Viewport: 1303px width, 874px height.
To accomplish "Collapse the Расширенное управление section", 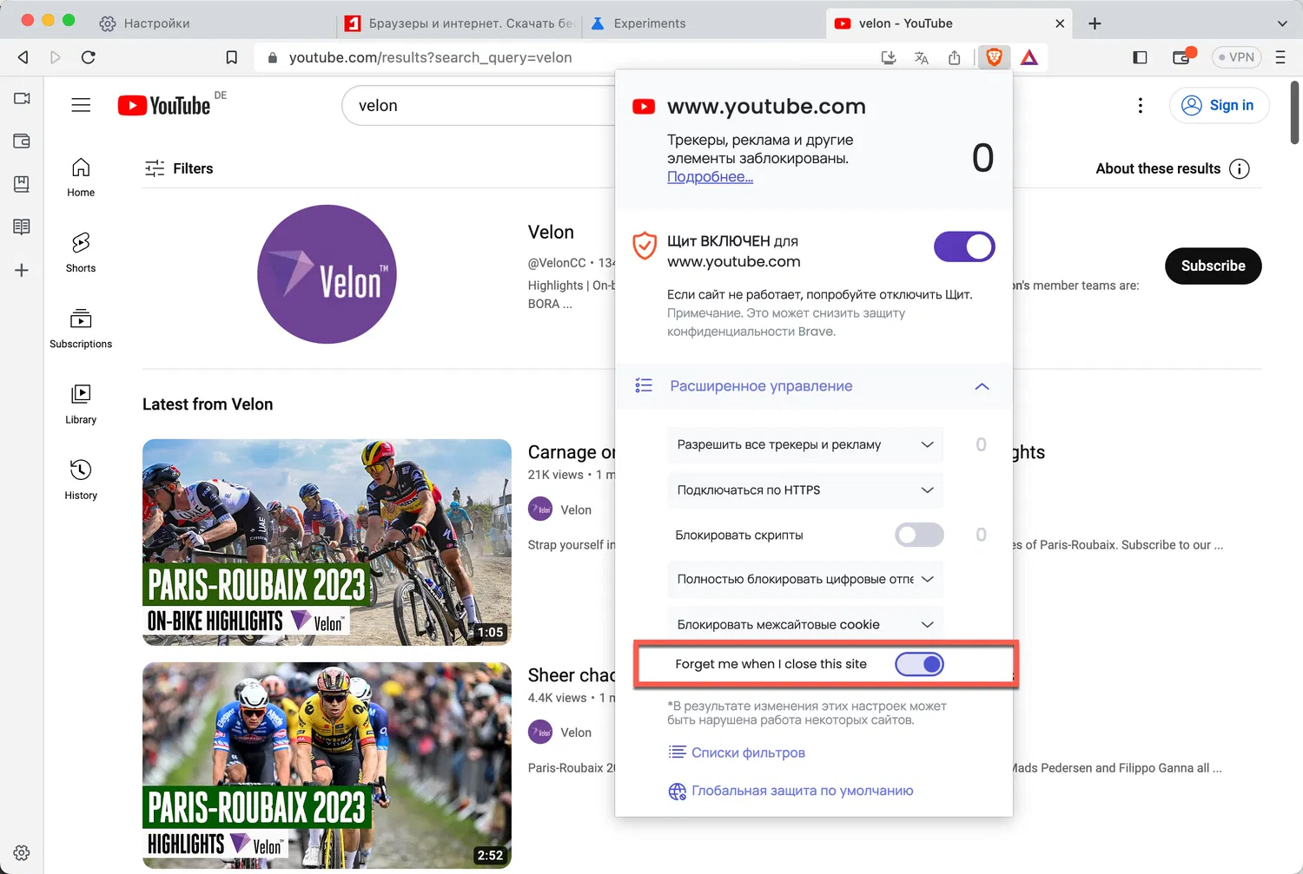I will tap(814, 386).
